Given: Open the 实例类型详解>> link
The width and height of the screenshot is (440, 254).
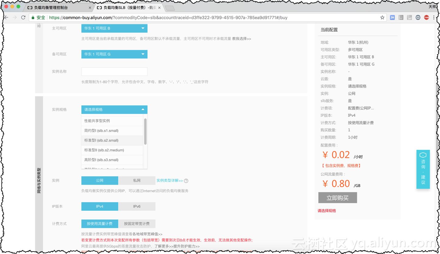Looking at the screenshot, I should pyautogui.click(x=170, y=181).
